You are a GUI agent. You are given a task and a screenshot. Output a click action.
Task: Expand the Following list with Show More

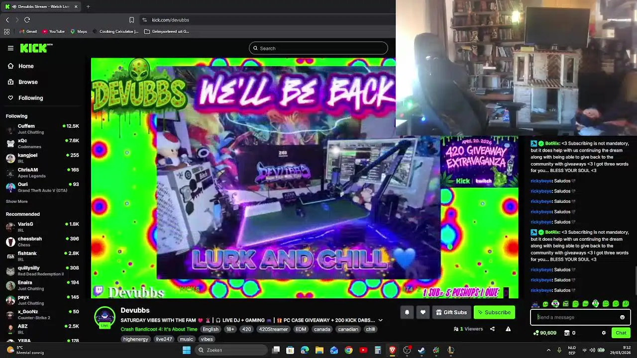tap(16, 201)
